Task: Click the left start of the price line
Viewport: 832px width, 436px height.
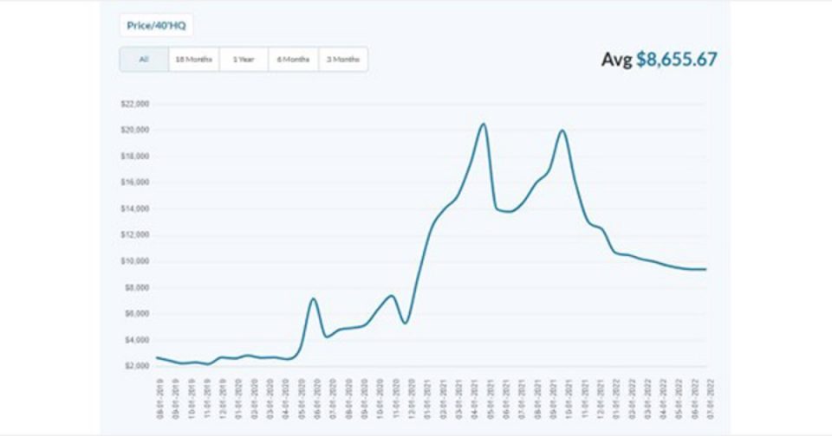Action: click(x=157, y=357)
